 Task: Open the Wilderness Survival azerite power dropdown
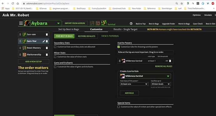click(145, 76)
